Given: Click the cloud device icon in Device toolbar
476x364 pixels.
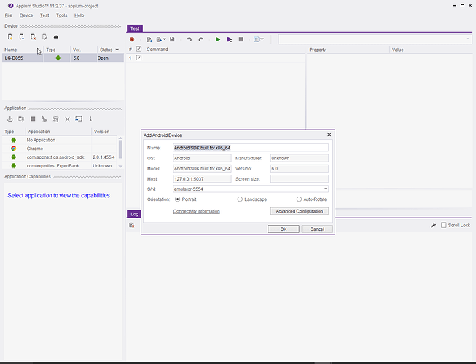Looking at the screenshot, I should point(56,36).
